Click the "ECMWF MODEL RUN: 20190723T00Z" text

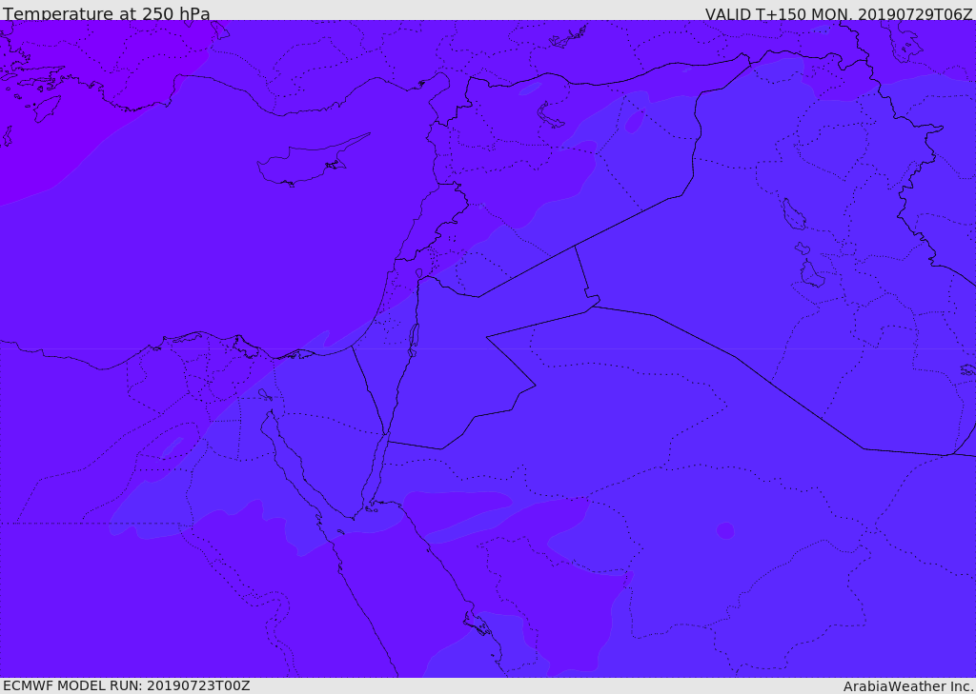127,685
